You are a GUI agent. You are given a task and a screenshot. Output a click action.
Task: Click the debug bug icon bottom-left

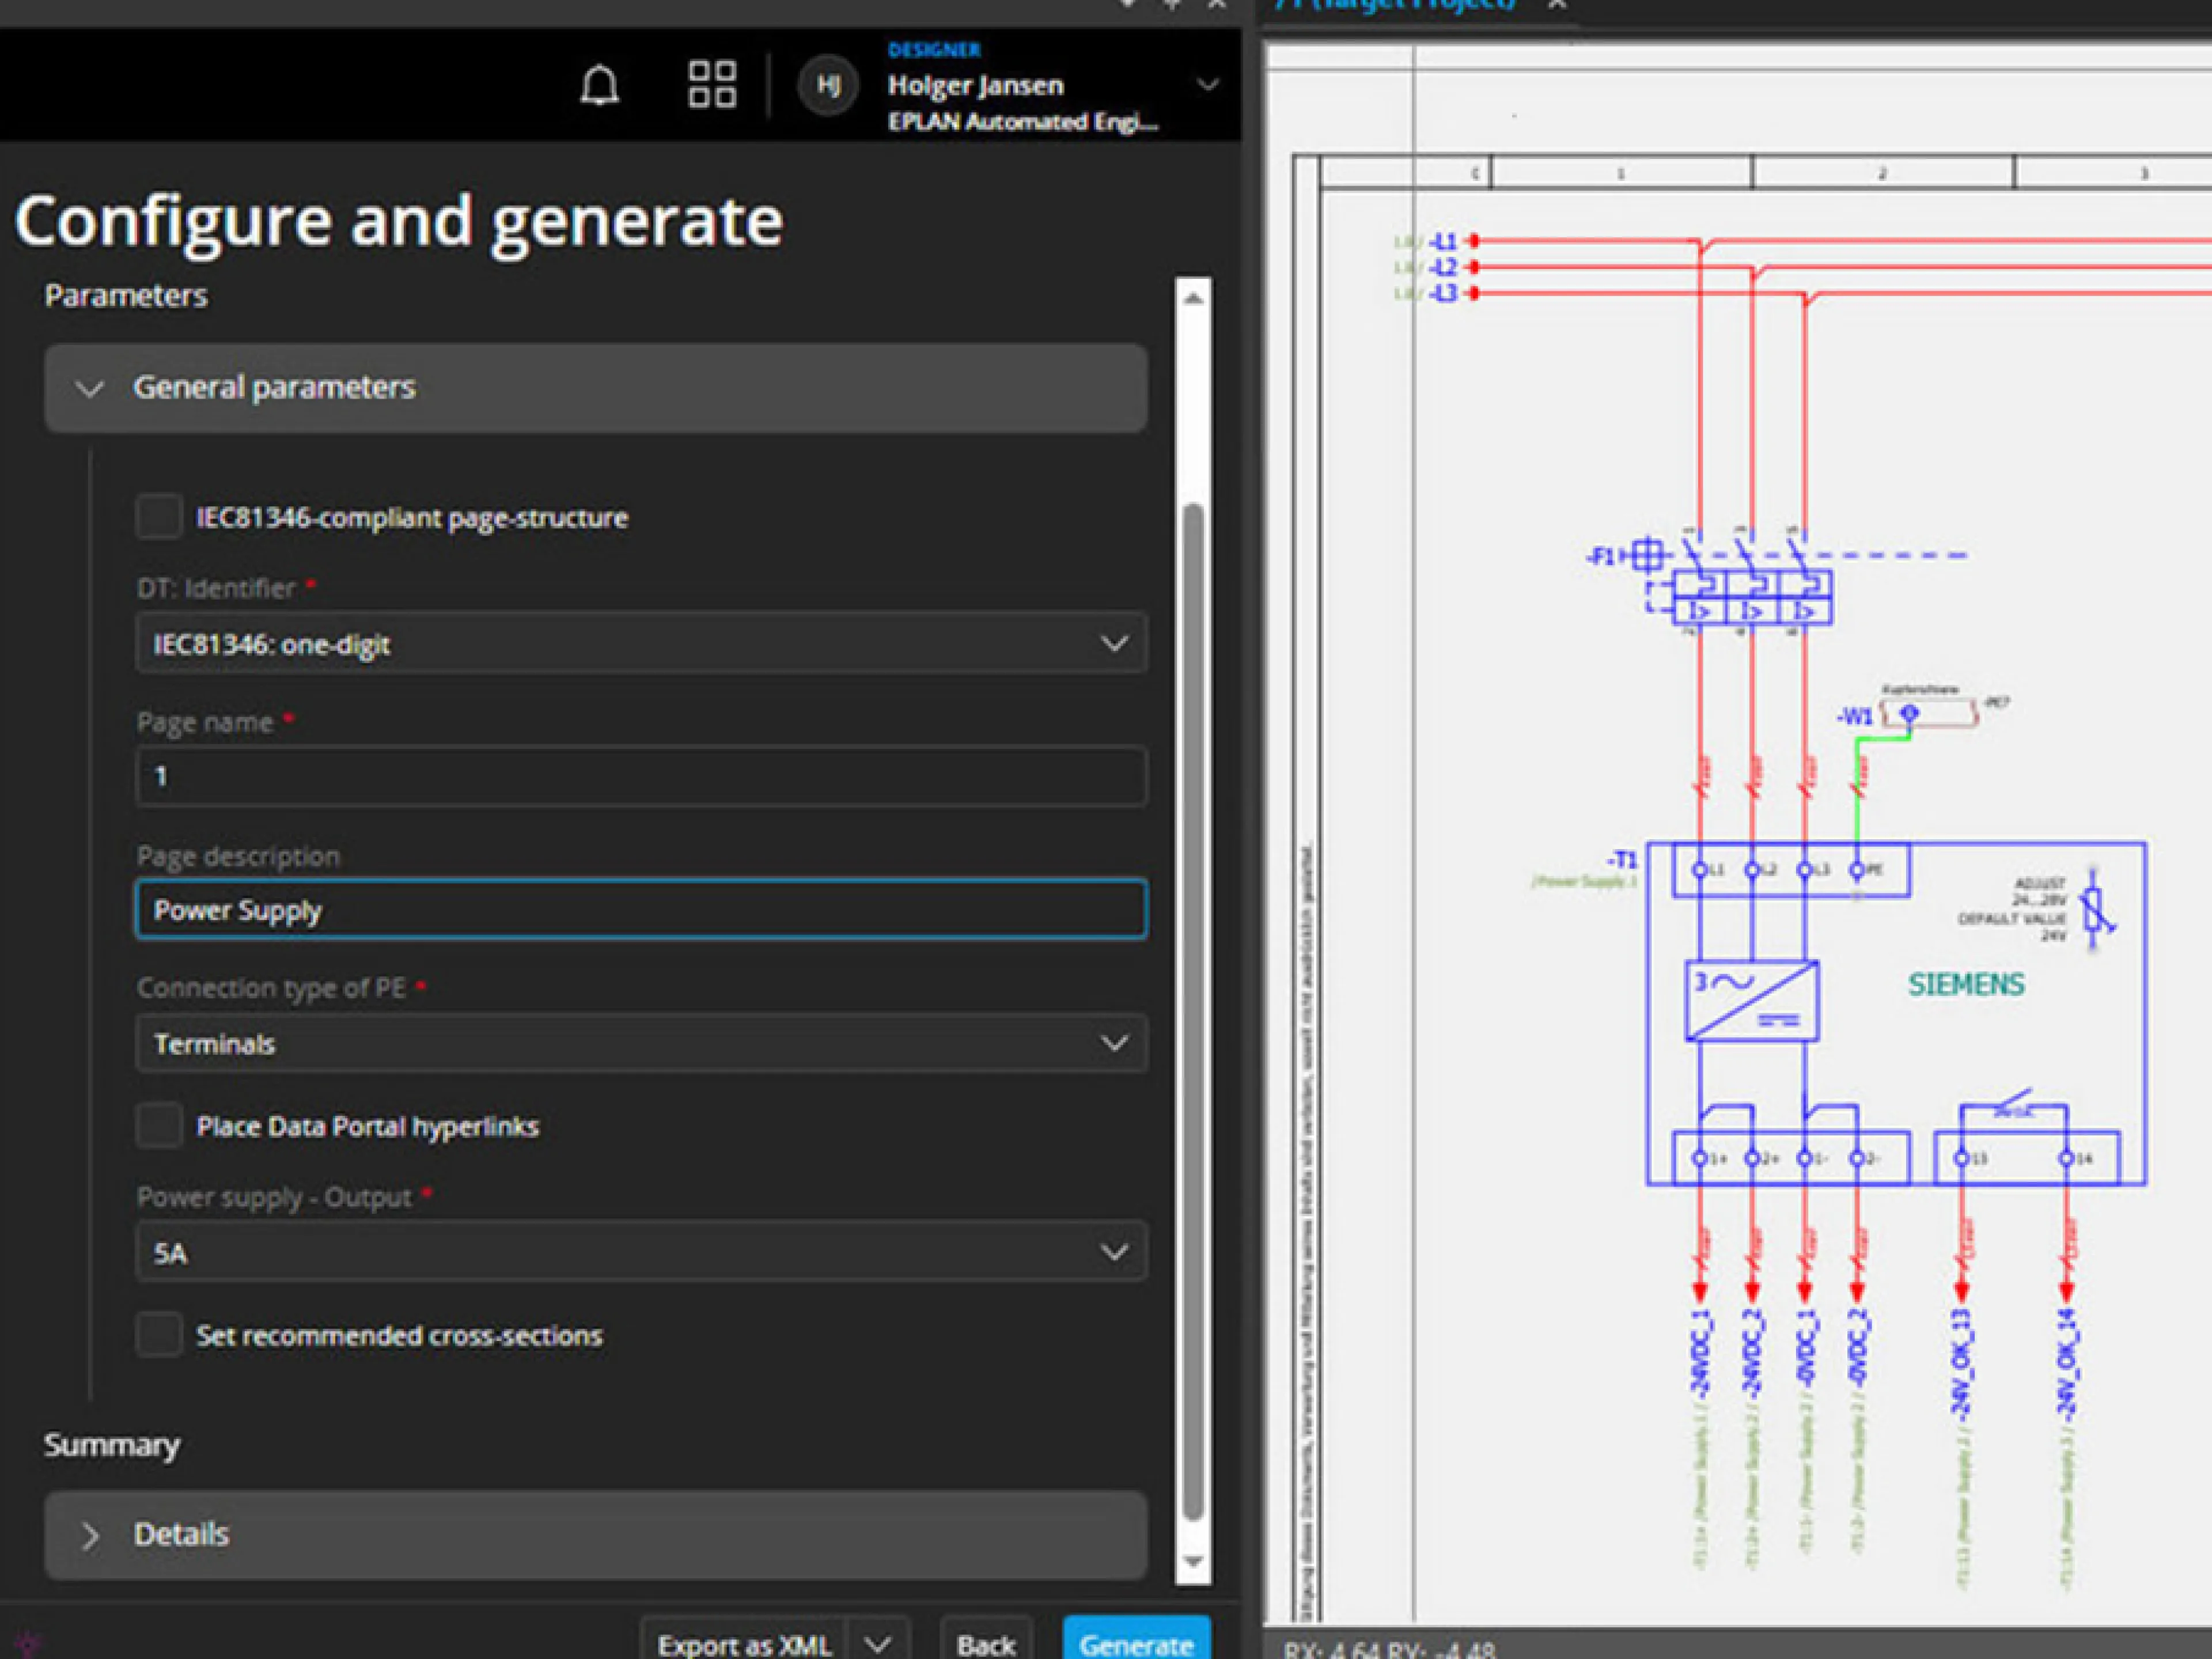pyautogui.click(x=28, y=1644)
